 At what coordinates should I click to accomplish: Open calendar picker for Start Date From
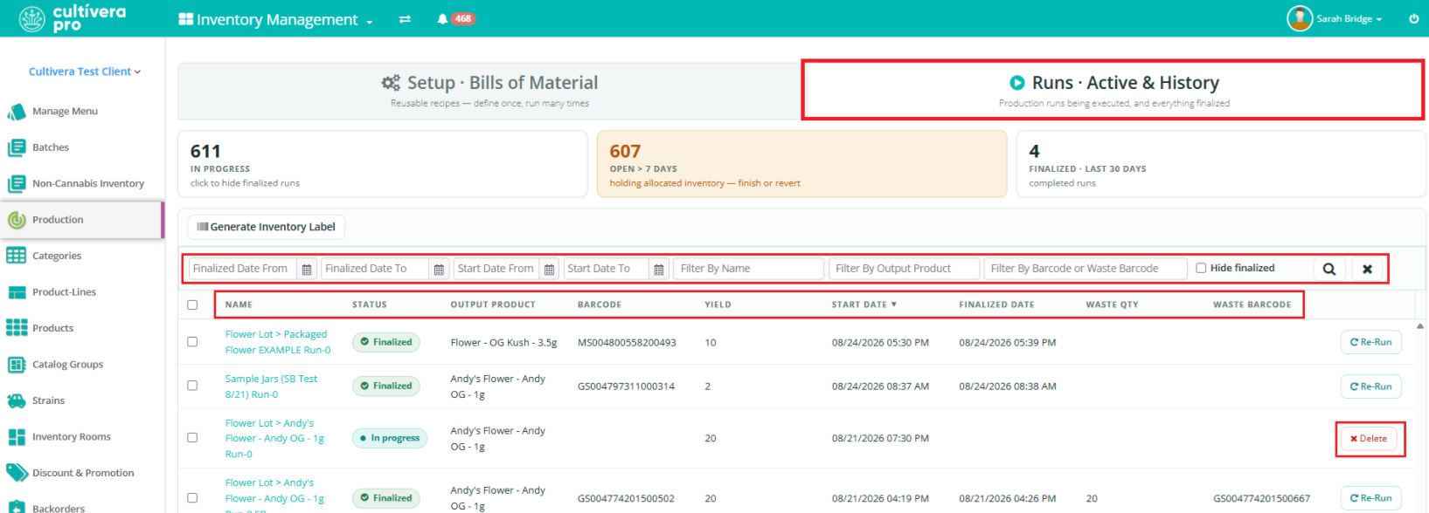(549, 269)
